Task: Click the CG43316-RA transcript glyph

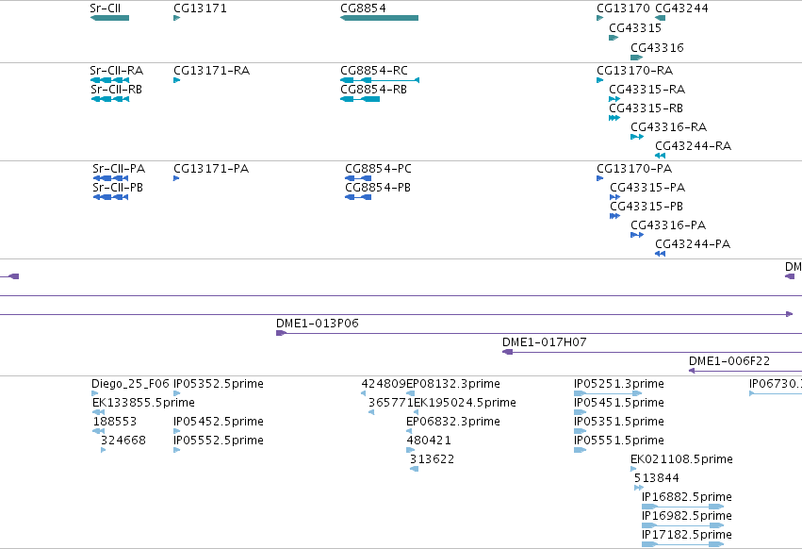Action: pyautogui.click(x=637, y=137)
